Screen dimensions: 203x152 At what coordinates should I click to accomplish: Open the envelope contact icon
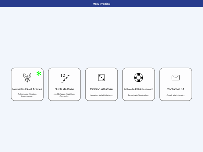175,77
